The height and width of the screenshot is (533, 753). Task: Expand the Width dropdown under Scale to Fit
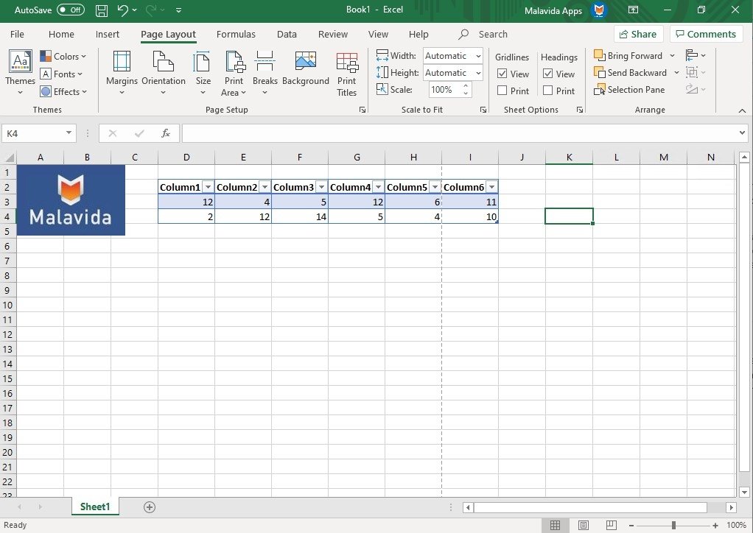click(478, 55)
